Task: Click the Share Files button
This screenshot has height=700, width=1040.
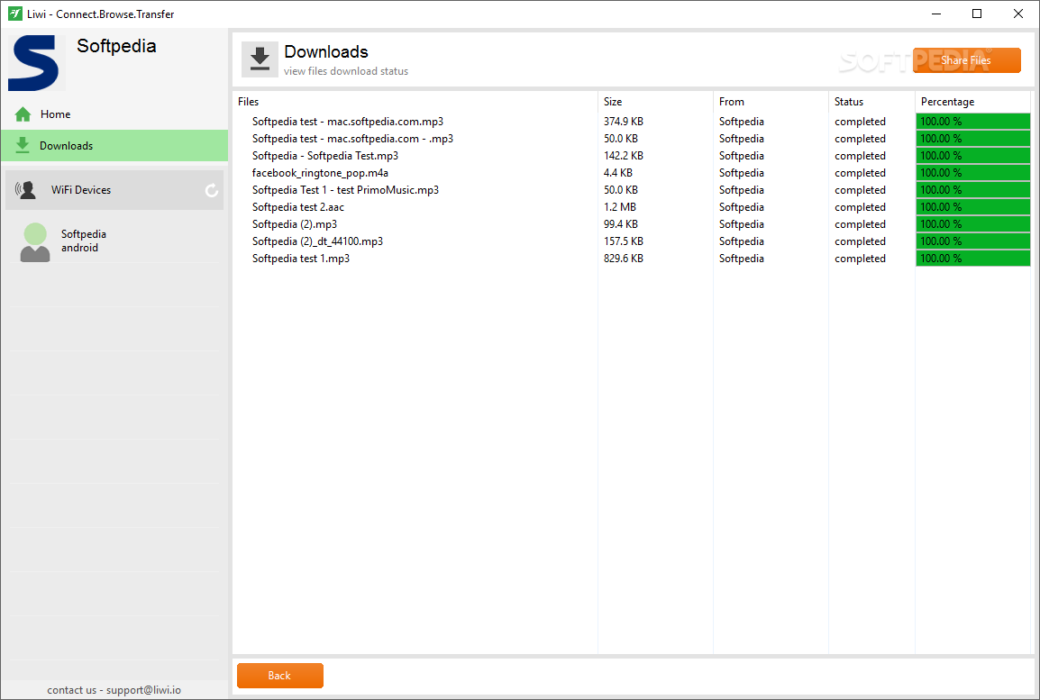Action: coord(966,60)
